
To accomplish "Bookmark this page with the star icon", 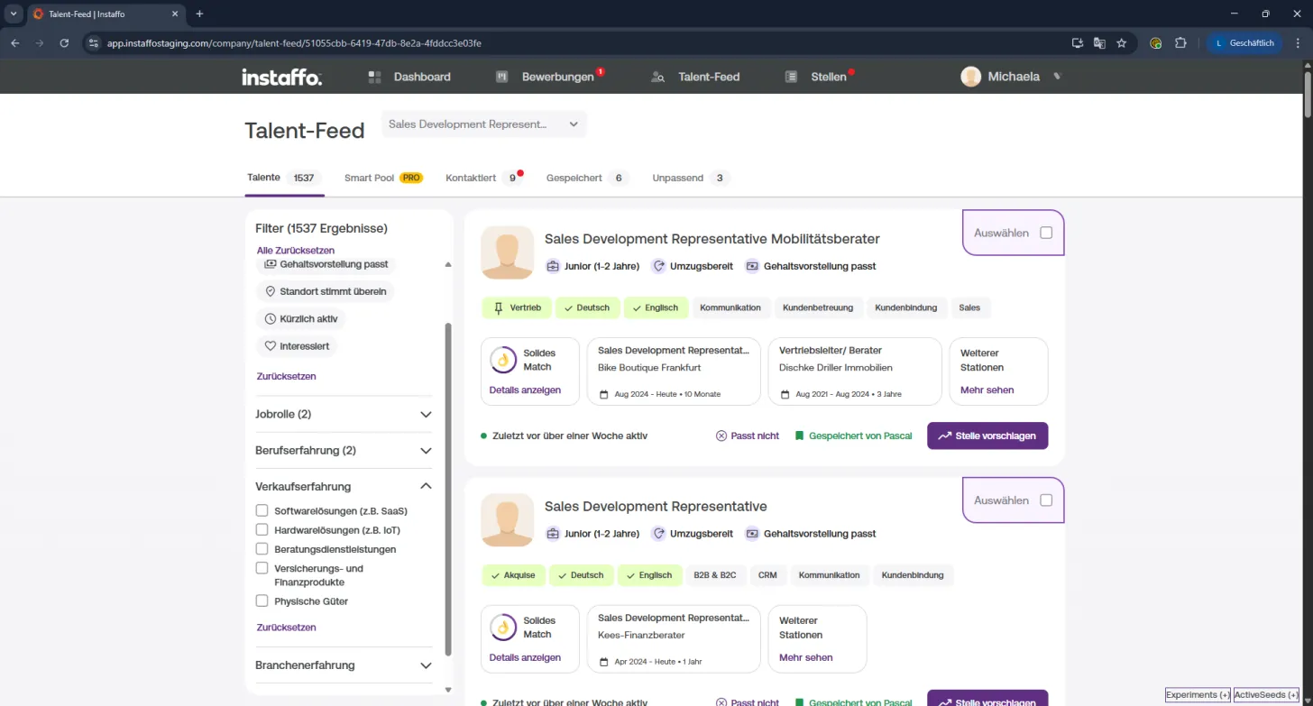I will pos(1122,42).
